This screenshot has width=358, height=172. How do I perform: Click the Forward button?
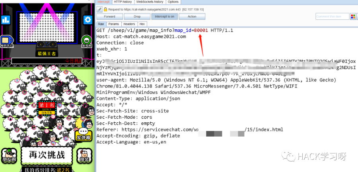point(110,16)
